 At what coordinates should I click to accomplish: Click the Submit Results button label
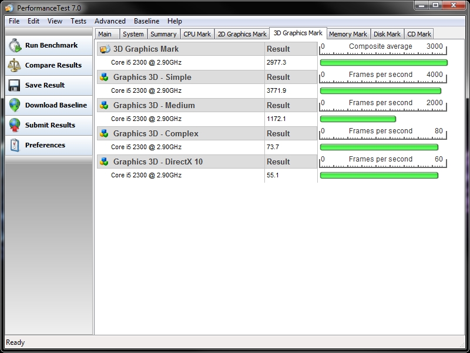point(50,125)
